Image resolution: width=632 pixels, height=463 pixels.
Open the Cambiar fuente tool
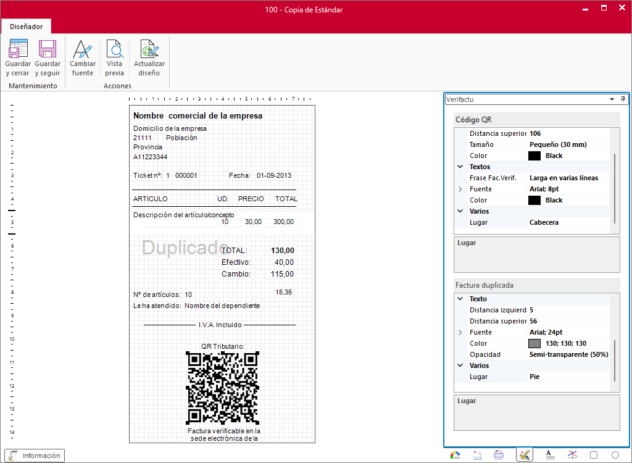[83, 57]
